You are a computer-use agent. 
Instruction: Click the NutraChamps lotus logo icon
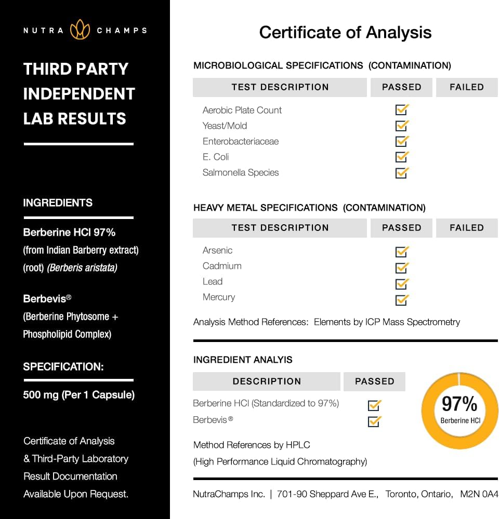coord(80,30)
